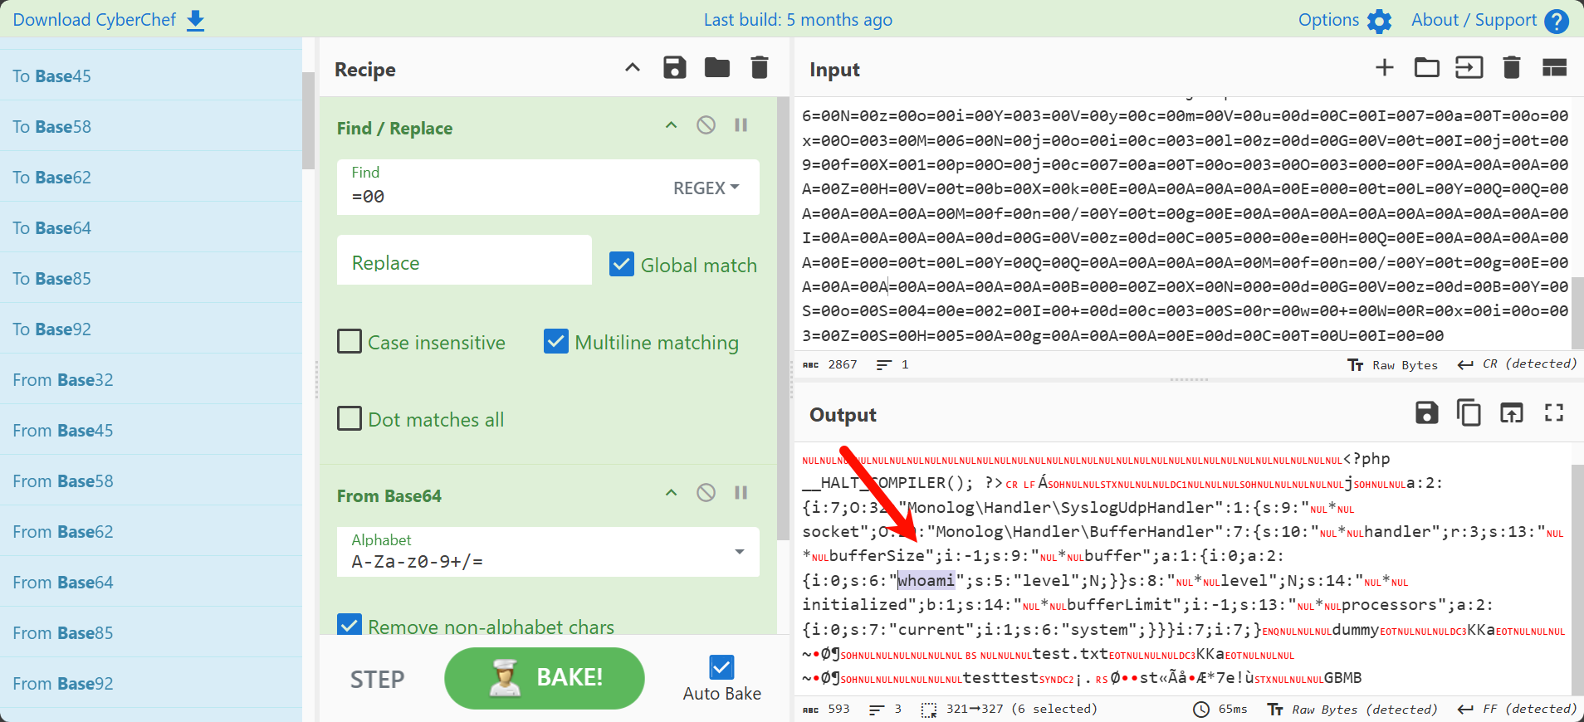Disable the Find / Replace operation

point(706,125)
